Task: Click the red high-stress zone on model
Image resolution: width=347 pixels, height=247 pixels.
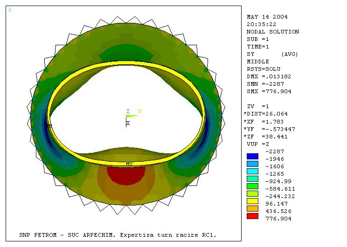Action: click(126, 175)
